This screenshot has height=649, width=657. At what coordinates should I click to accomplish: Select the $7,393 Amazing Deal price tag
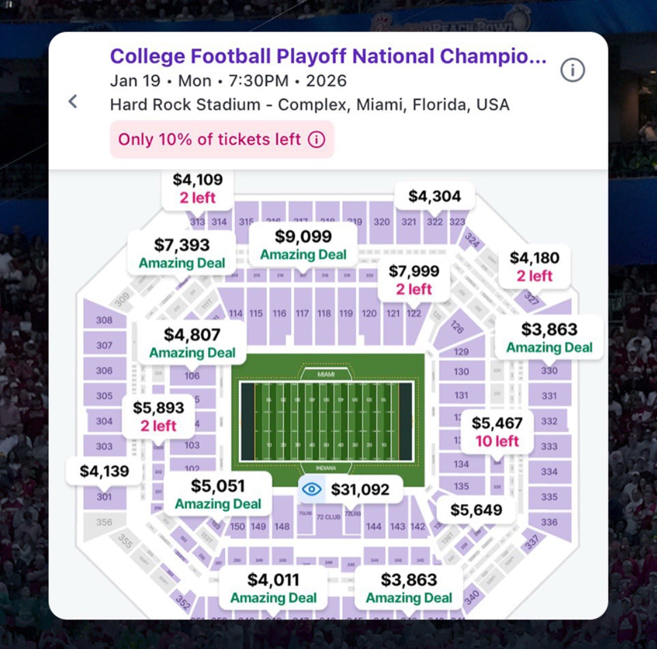[x=182, y=253]
